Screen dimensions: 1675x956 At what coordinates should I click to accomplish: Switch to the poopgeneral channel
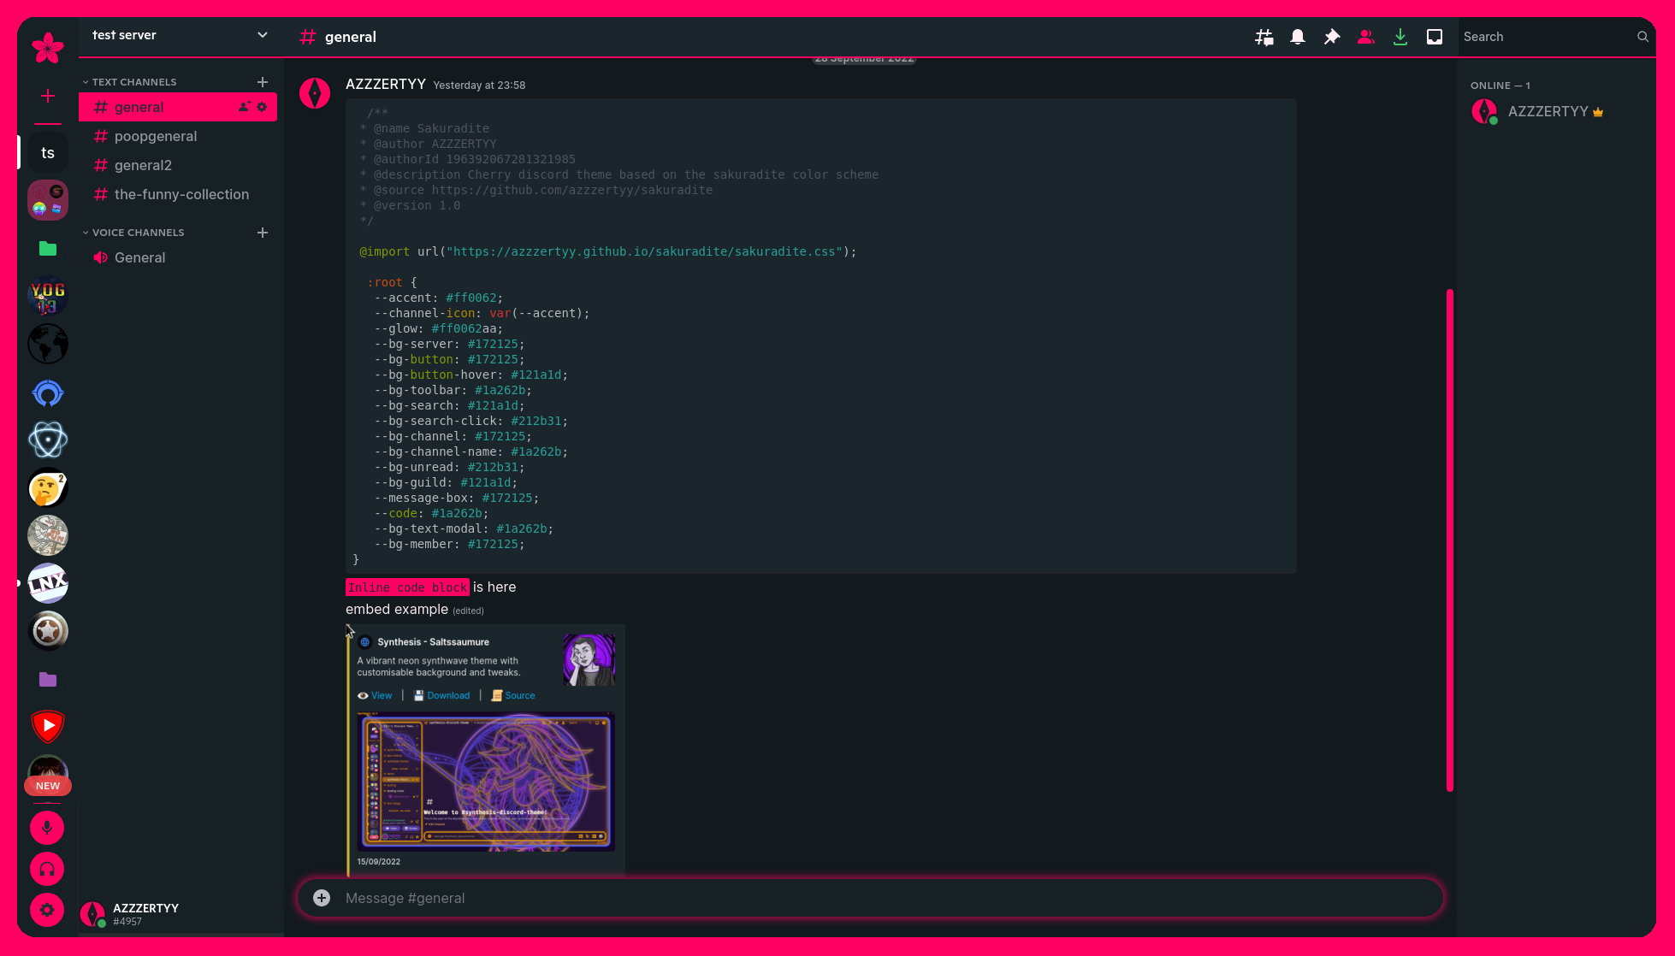(x=156, y=136)
